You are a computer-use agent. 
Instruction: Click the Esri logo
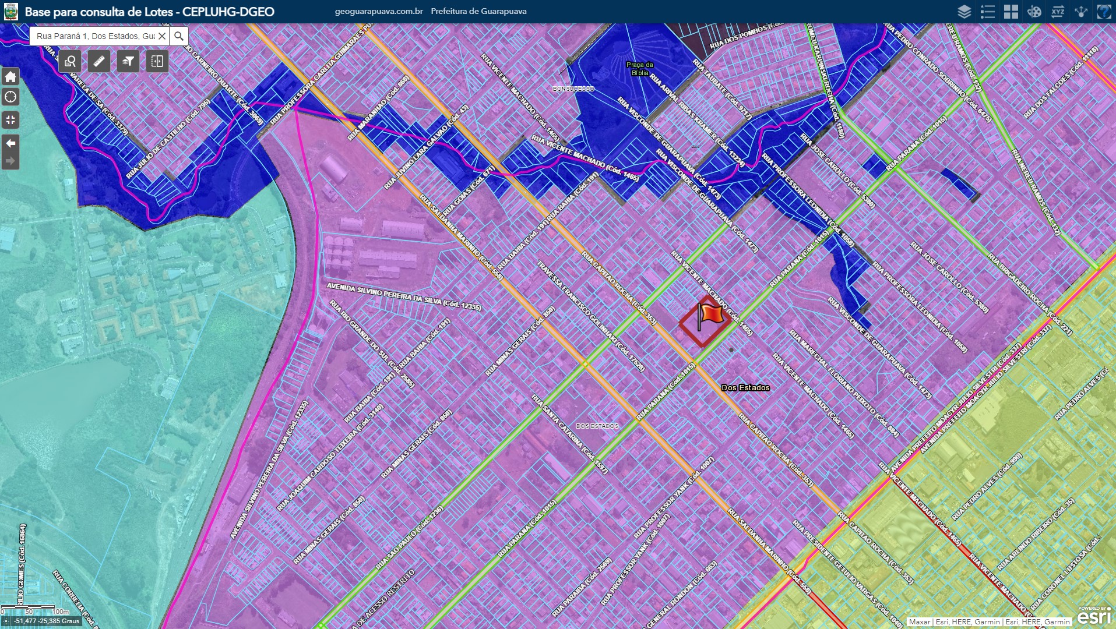coord(1094,617)
